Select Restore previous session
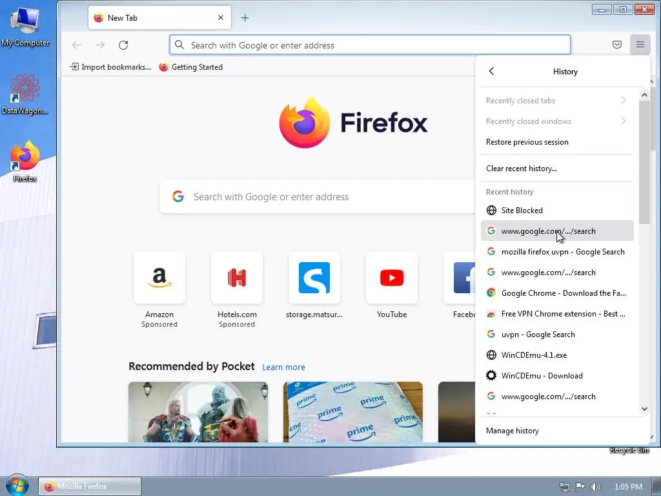This screenshot has width=661, height=496. (557, 142)
